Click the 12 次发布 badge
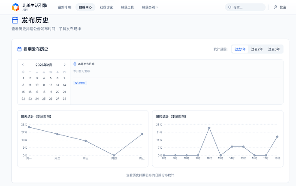The height and width of the screenshot is (186, 296). click(80, 83)
